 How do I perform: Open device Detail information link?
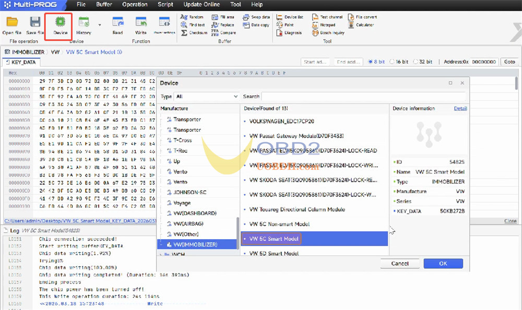tap(460, 108)
